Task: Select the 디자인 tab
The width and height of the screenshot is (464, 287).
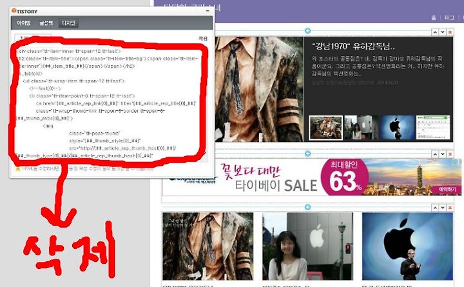Action: [68, 23]
